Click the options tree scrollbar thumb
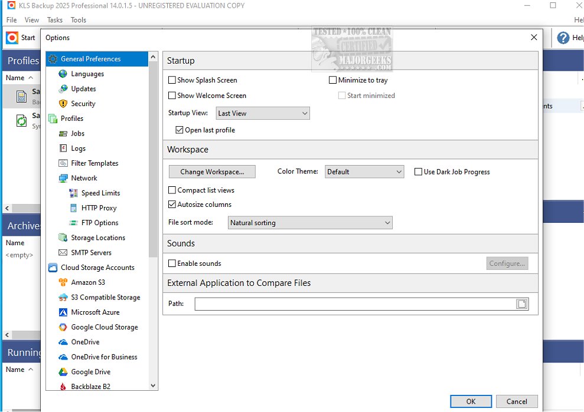This screenshot has width=584, height=412. [x=153, y=159]
